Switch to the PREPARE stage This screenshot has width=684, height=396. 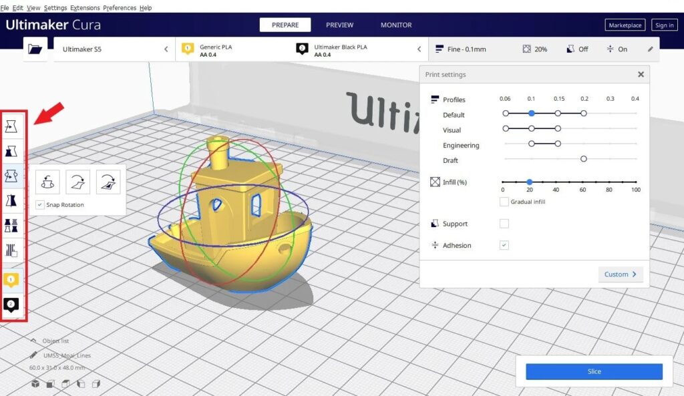(285, 25)
